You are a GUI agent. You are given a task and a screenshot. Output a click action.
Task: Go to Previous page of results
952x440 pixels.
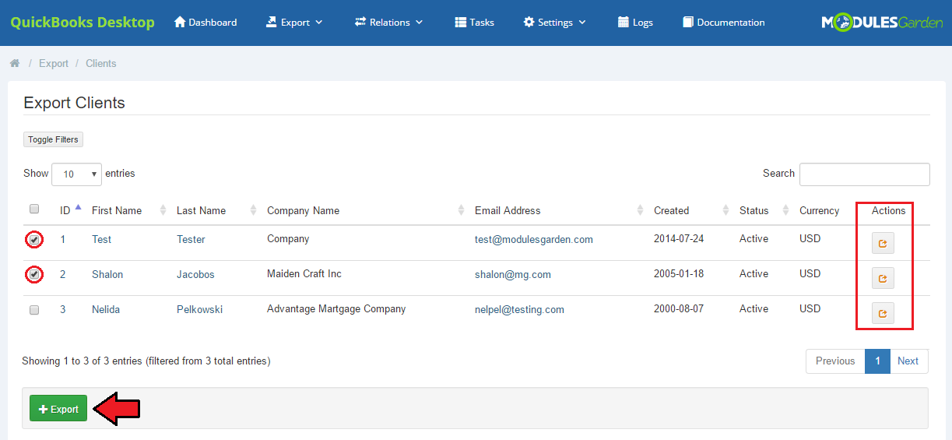pos(835,361)
